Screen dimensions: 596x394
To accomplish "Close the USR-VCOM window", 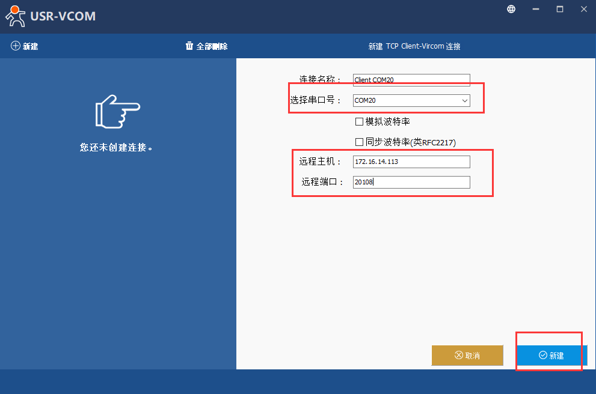I will [583, 9].
